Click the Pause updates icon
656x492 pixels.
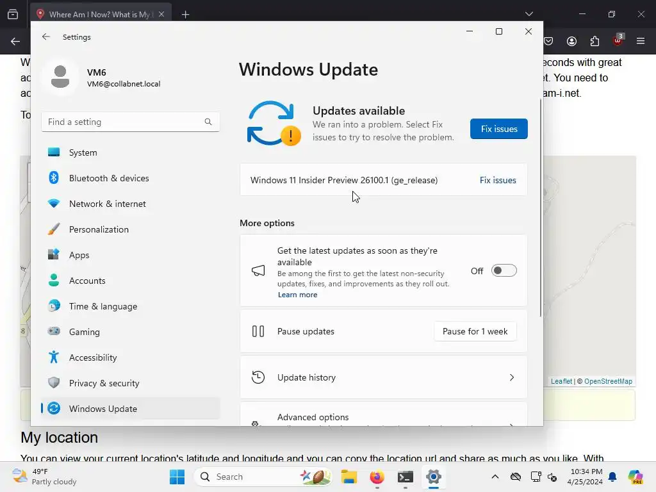(x=258, y=331)
